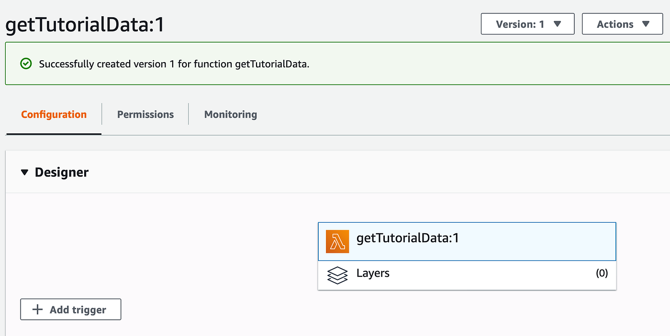Screen dimensions: 670x336
Task: Click the getTutorialData function name heading
Action: pos(84,24)
